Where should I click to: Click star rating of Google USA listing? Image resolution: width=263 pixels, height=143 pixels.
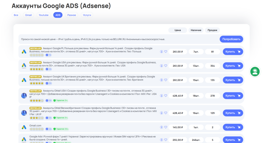click(36, 69)
